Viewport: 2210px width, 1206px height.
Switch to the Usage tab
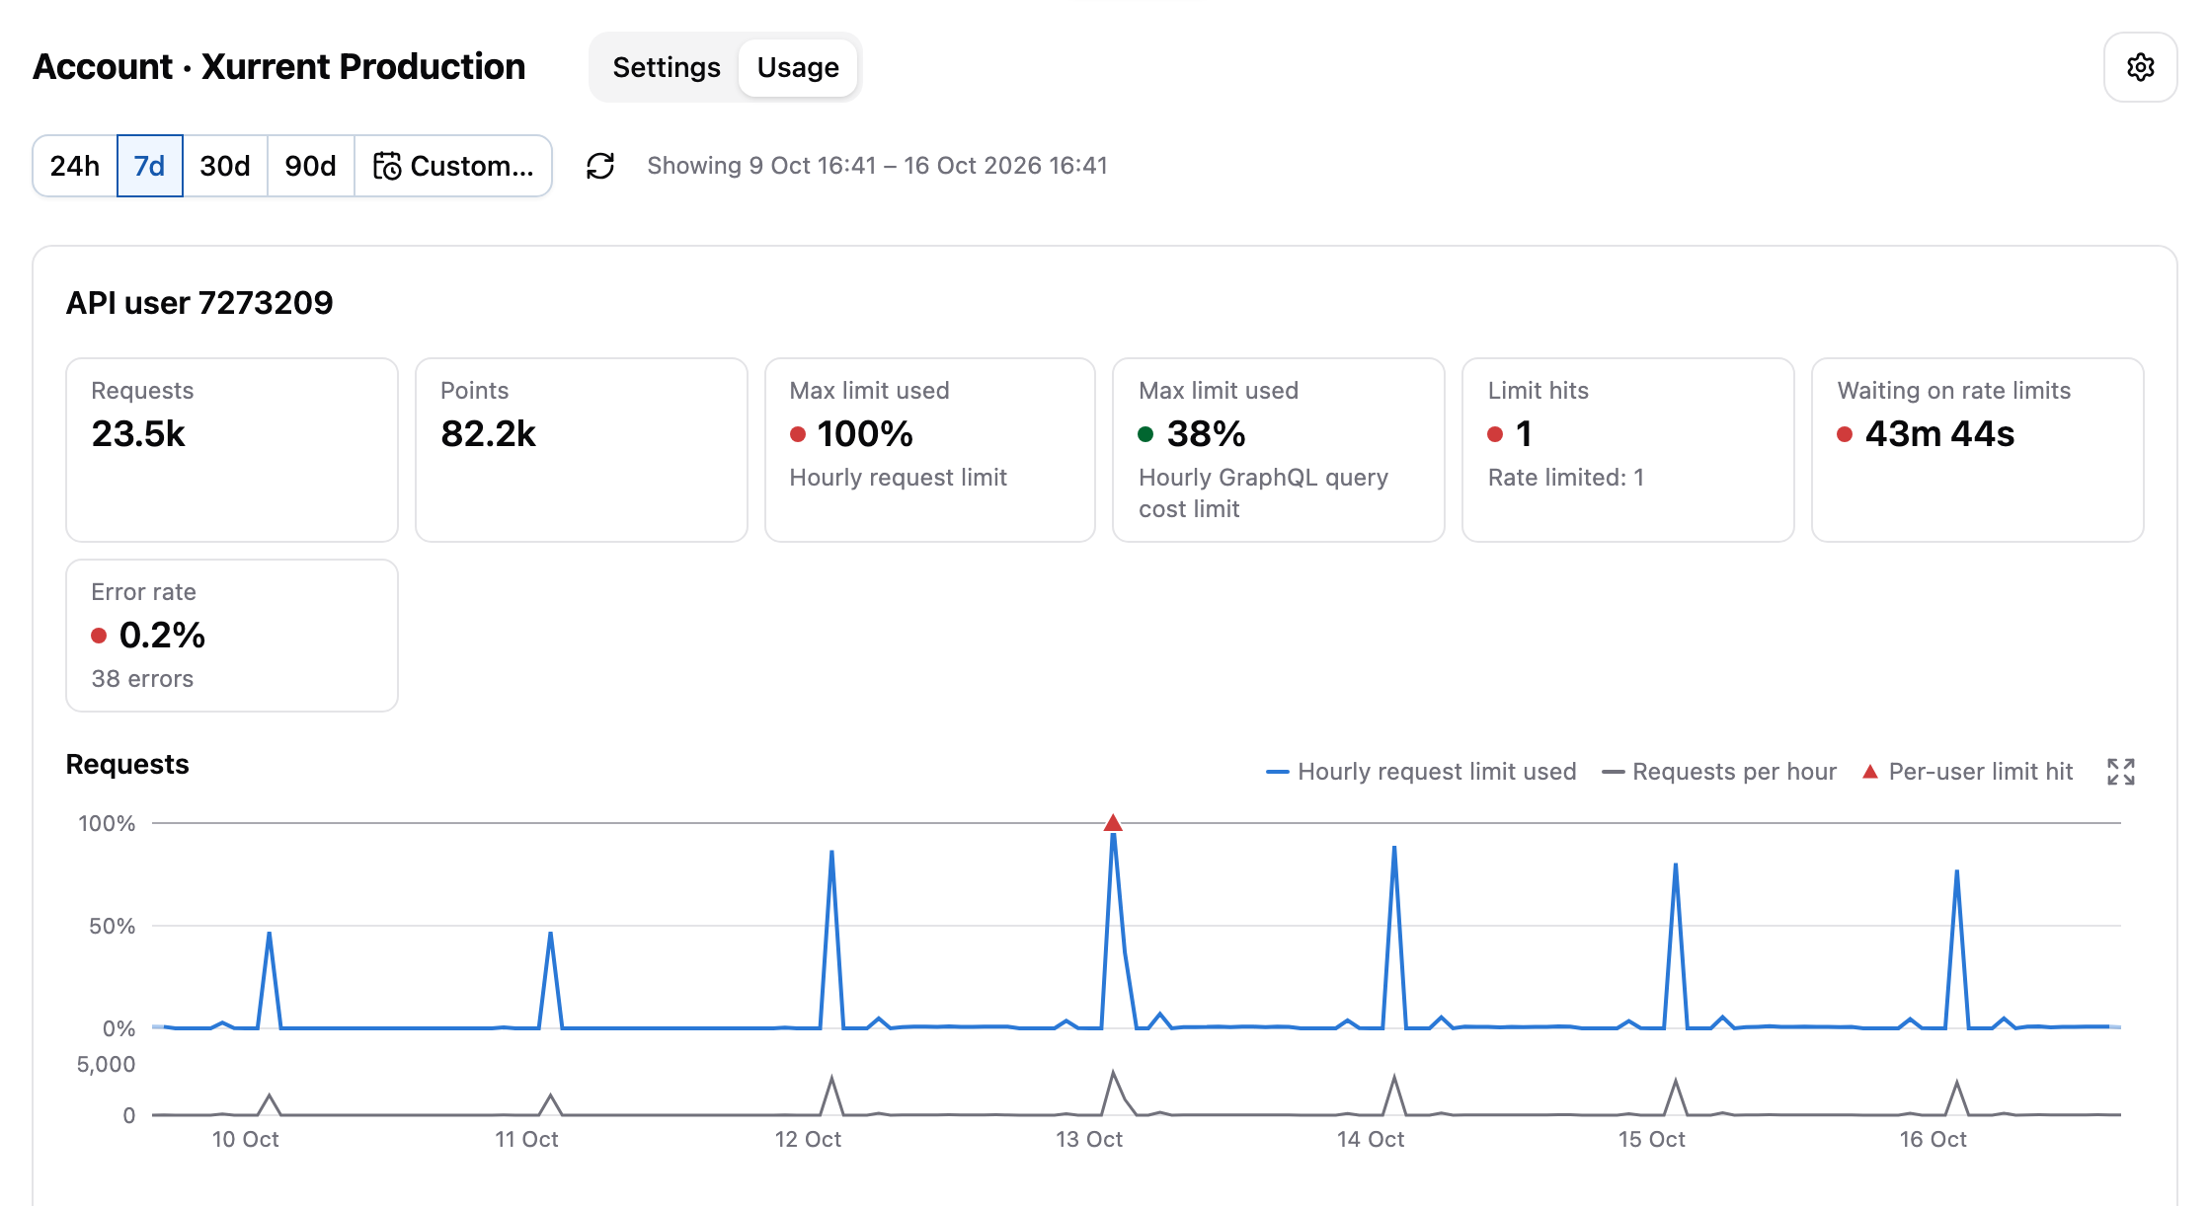click(x=798, y=67)
